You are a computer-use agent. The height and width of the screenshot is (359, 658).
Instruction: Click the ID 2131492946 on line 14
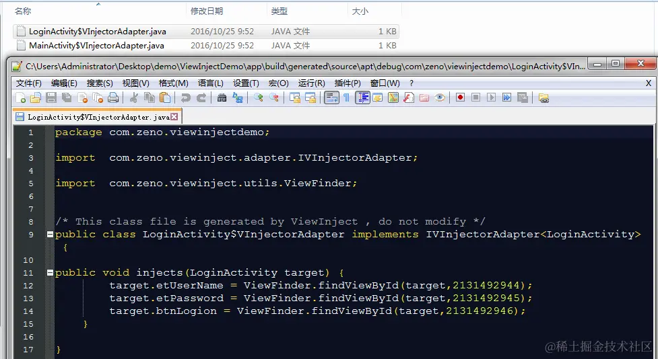coord(480,311)
